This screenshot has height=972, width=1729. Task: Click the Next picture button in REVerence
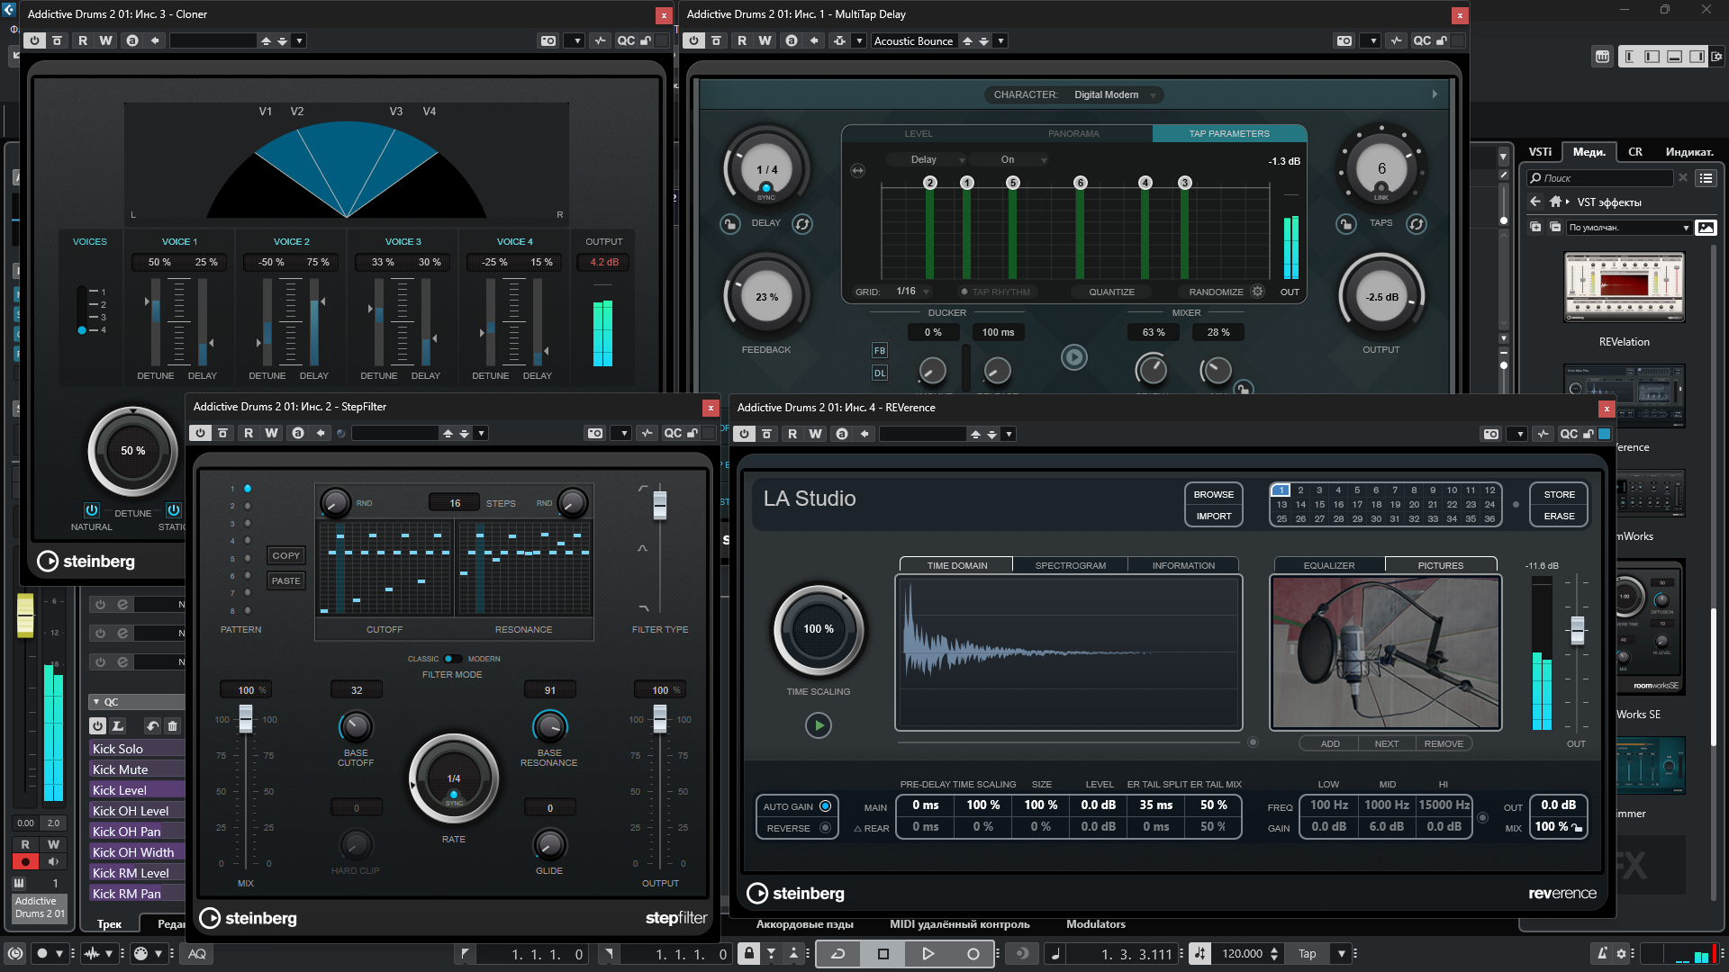click(x=1386, y=743)
